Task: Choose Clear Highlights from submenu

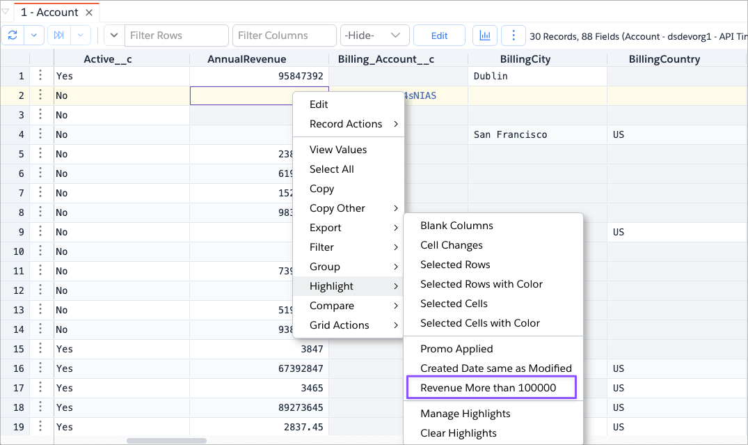Action: tap(459, 433)
